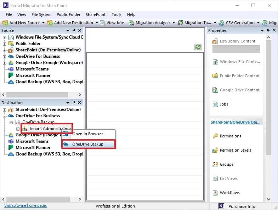Image resolution: width=278 pixels, height=210 pixels.
Task: Open the Tools menu
Action: click(117, 15)
